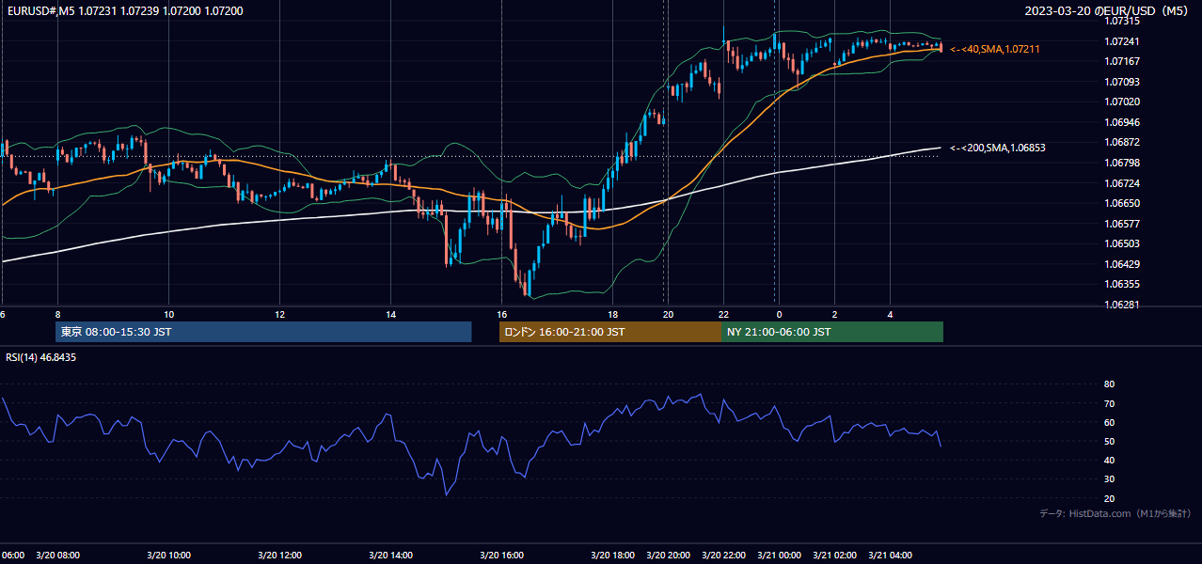Click the '3/20 18:00' date label
Image resolution: width=1202 pixels, height=564 pixels.
(x=612, y=555)
